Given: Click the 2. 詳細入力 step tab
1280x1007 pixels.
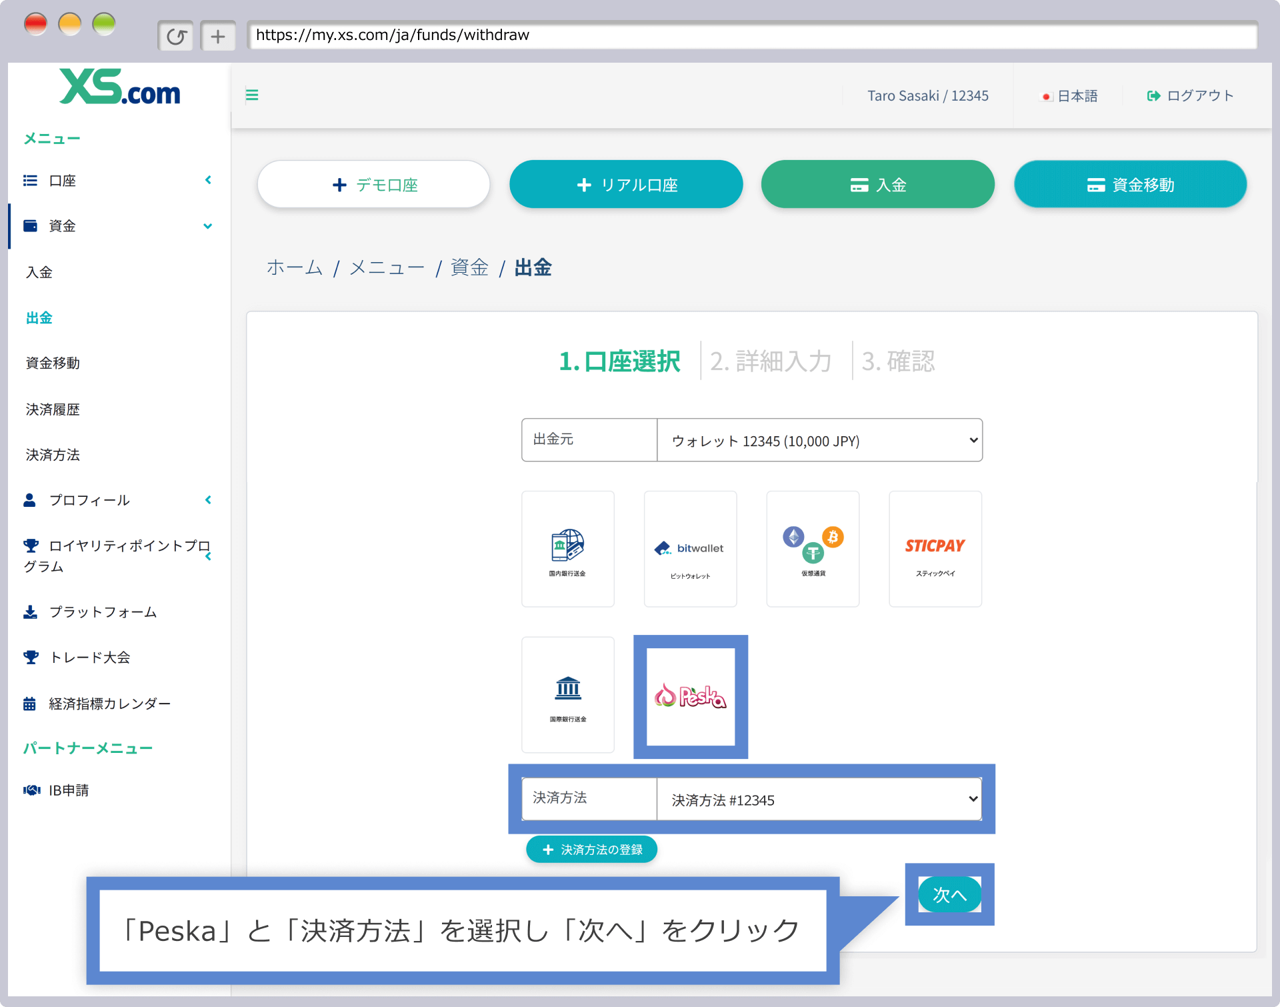Looking at the screenshot, I should (771, 361).
